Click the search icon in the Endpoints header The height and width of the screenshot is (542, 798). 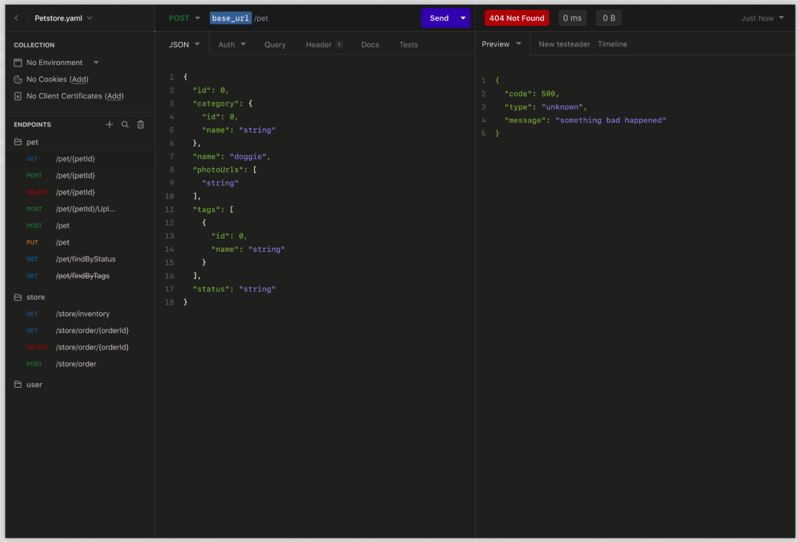[x=125, y=125]
